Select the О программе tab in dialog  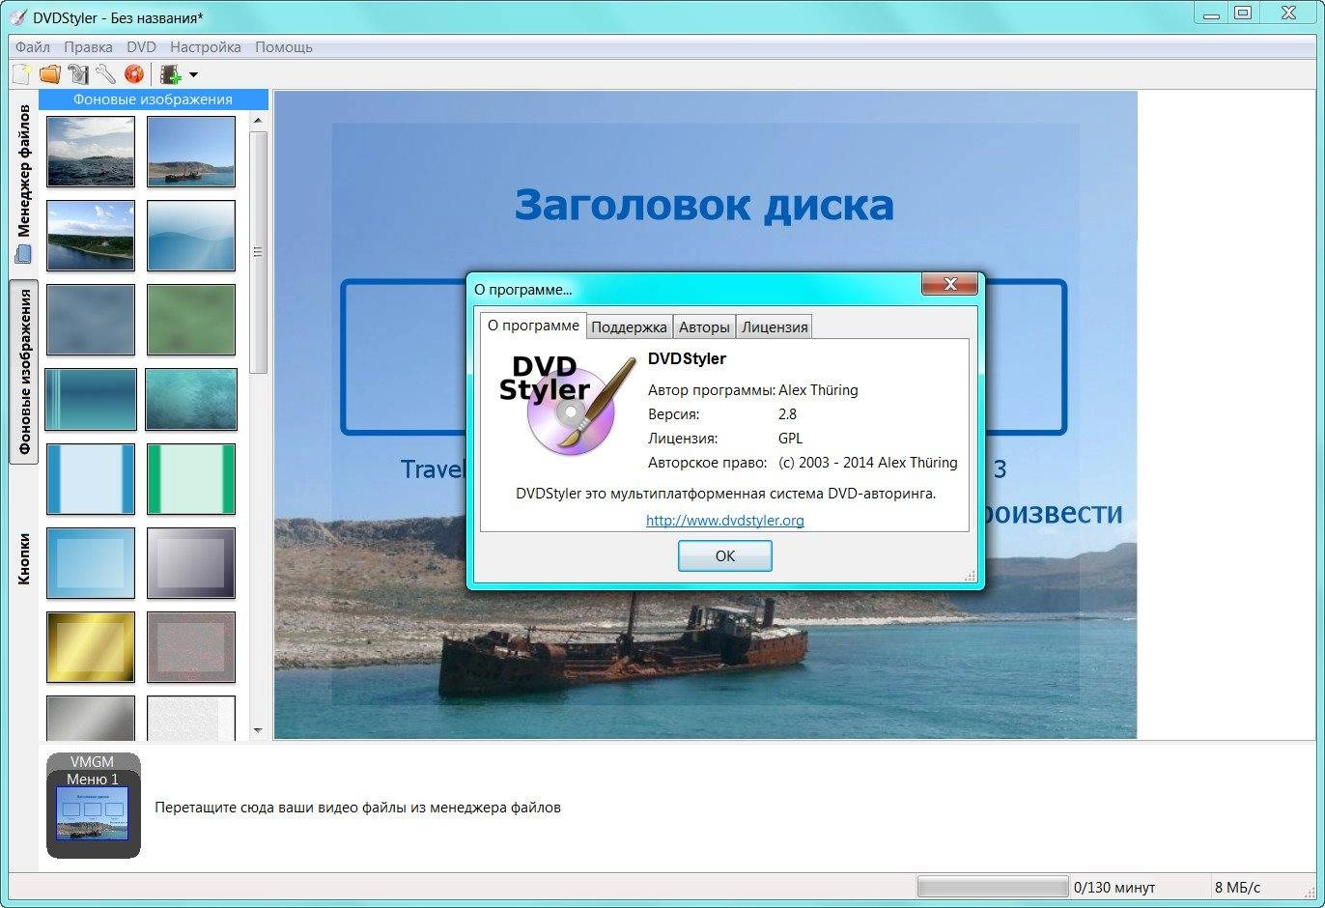click(533, 326)
